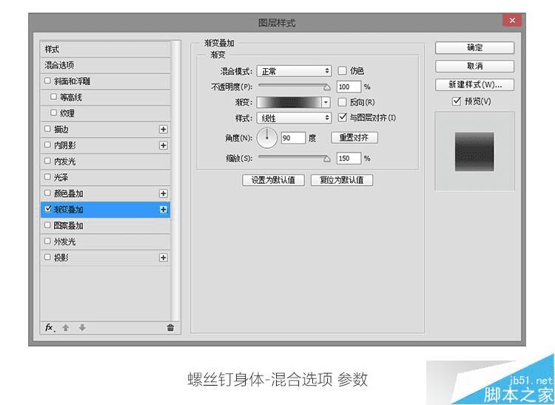This screenshot has height=405, width=555.
Task: Click the scale field showing 150
Action: pos(349,158)
